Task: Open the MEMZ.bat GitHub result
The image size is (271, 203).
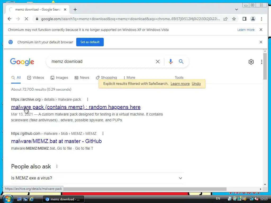Action: pyautogui.click(x=56, y=141)
